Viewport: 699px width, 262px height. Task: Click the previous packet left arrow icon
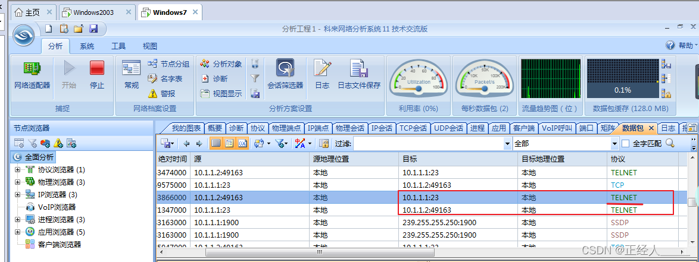[187, 144]
